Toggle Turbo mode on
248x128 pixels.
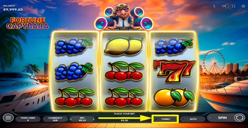click(x=165, y=119)
